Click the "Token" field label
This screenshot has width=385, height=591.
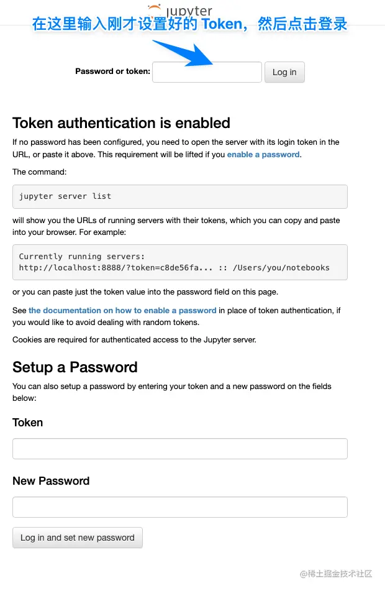coord(28,423)
